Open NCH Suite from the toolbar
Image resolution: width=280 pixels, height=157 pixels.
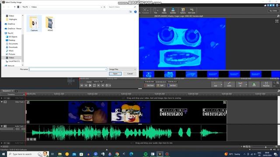coord(192,10)
